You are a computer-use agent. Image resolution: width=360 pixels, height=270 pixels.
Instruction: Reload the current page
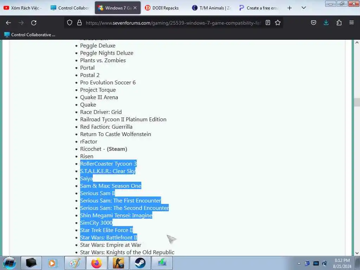[34, 23]
